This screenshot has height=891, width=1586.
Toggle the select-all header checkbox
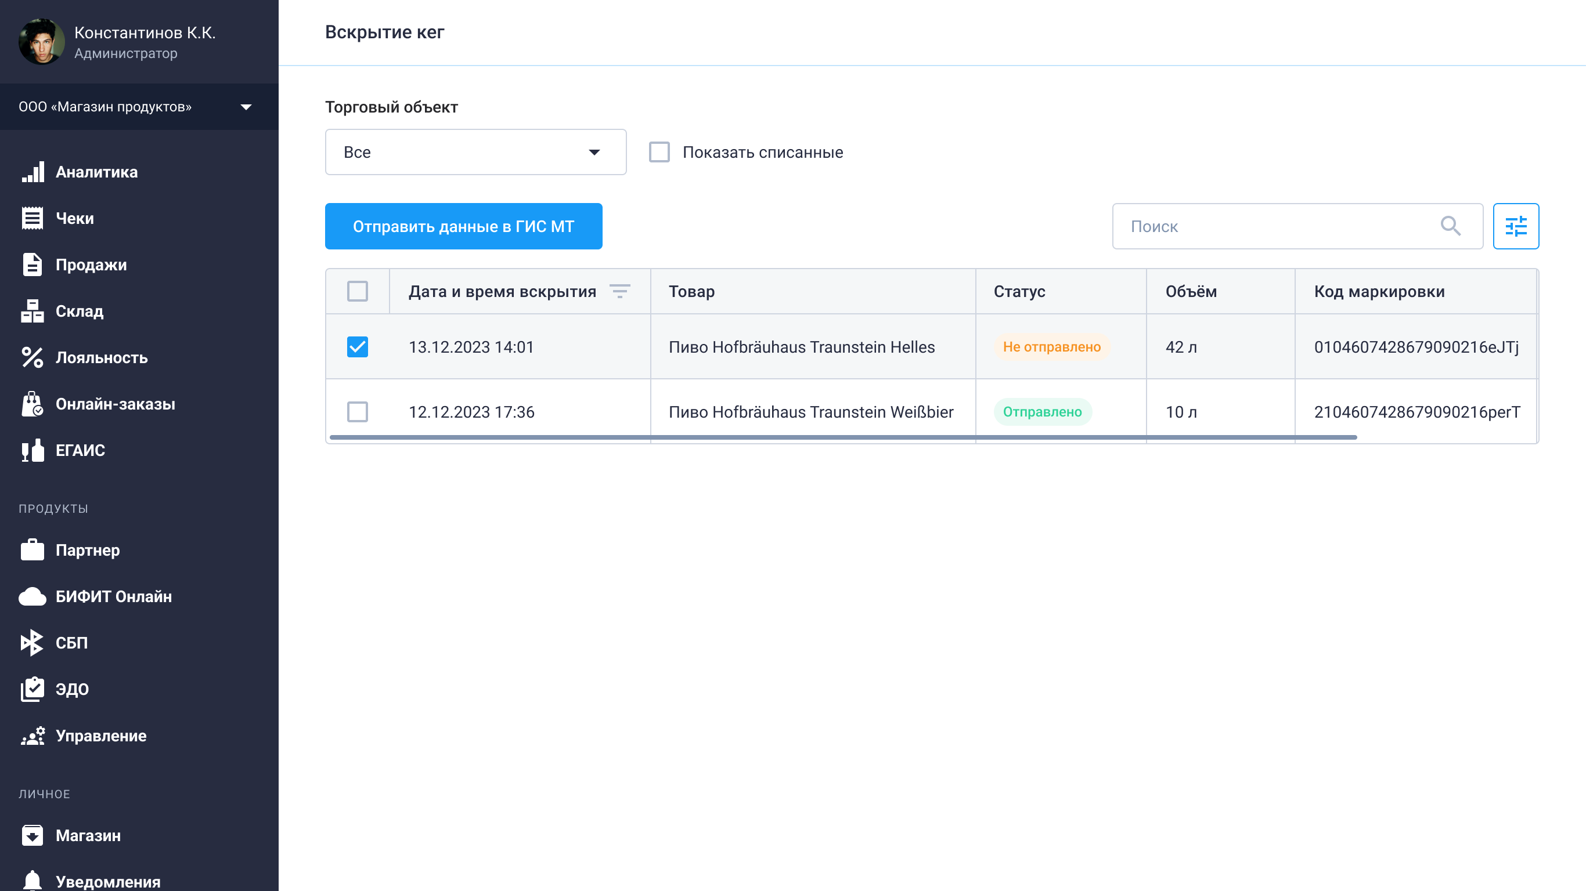pos(357,291)
